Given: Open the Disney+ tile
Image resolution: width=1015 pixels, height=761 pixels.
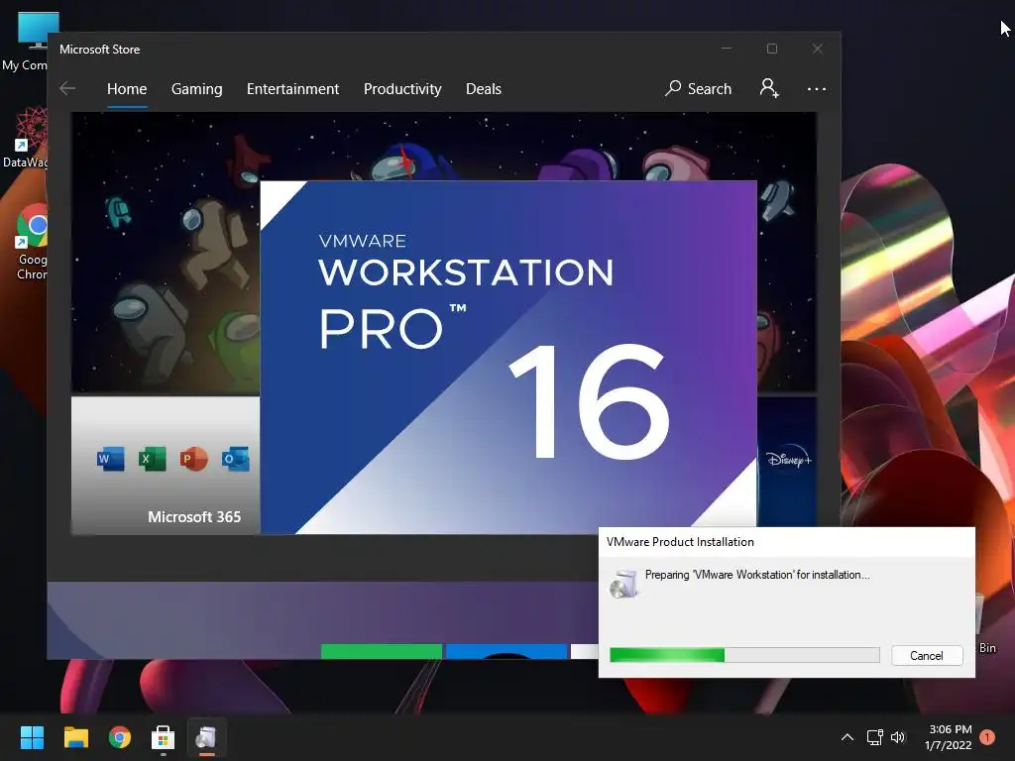Looking at the screenshot, I should click(787, 461).
